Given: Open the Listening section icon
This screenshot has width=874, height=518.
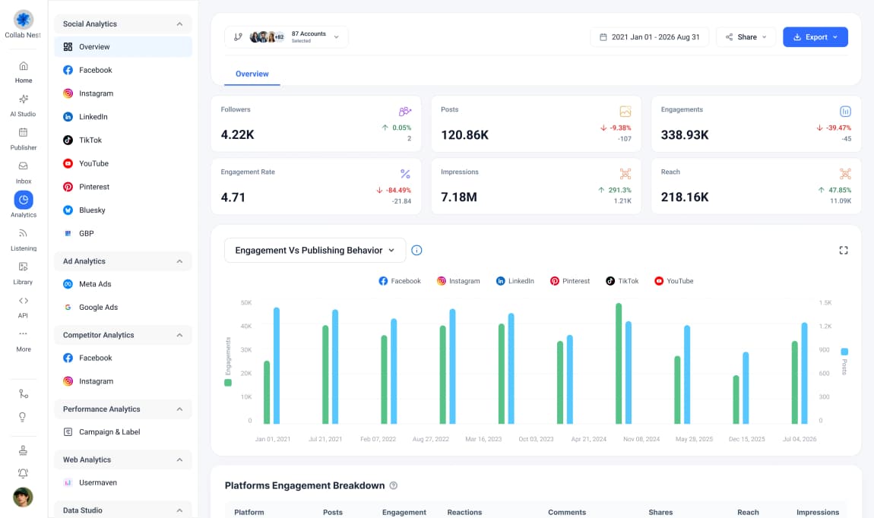Looking at the screenshot, I should tap(24, 233).
